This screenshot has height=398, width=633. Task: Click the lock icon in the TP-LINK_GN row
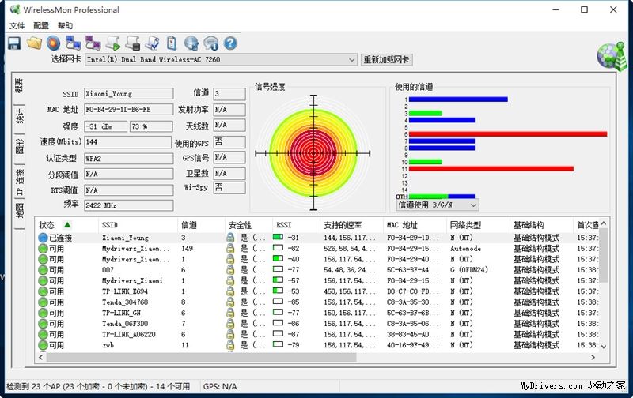click(230, 313)
